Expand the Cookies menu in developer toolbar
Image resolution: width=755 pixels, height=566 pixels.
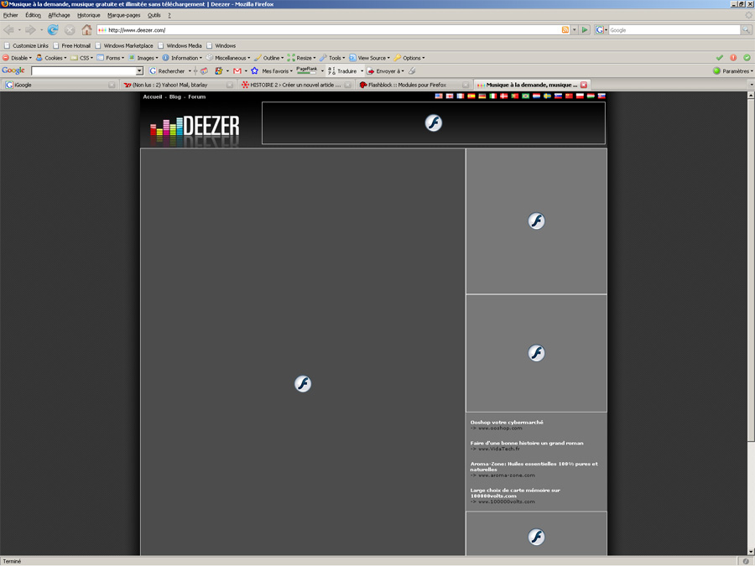[x=51, y=58]
